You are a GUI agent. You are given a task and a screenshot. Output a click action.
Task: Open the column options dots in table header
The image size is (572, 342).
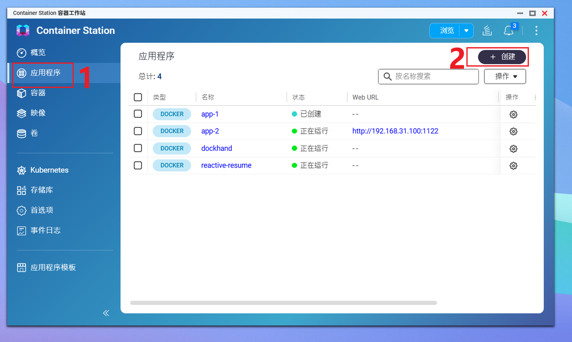tap(535, 97)
